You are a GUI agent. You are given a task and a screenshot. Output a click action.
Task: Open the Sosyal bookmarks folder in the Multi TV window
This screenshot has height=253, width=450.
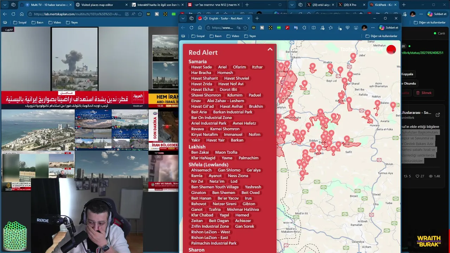20,22
